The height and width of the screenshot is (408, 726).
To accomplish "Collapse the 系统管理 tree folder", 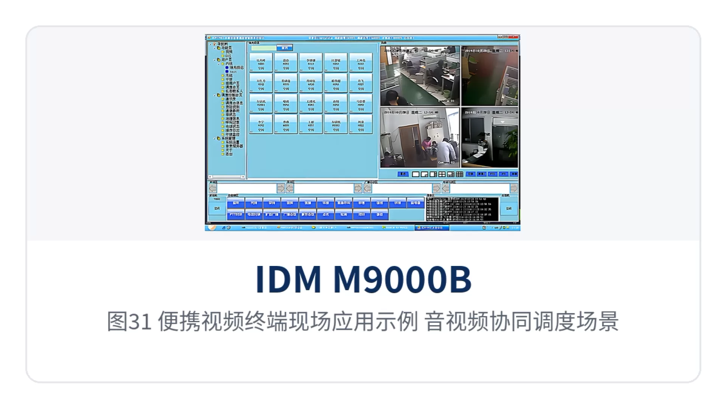I will point(214,138).
